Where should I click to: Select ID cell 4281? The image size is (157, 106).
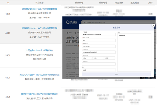coord(8,97)
